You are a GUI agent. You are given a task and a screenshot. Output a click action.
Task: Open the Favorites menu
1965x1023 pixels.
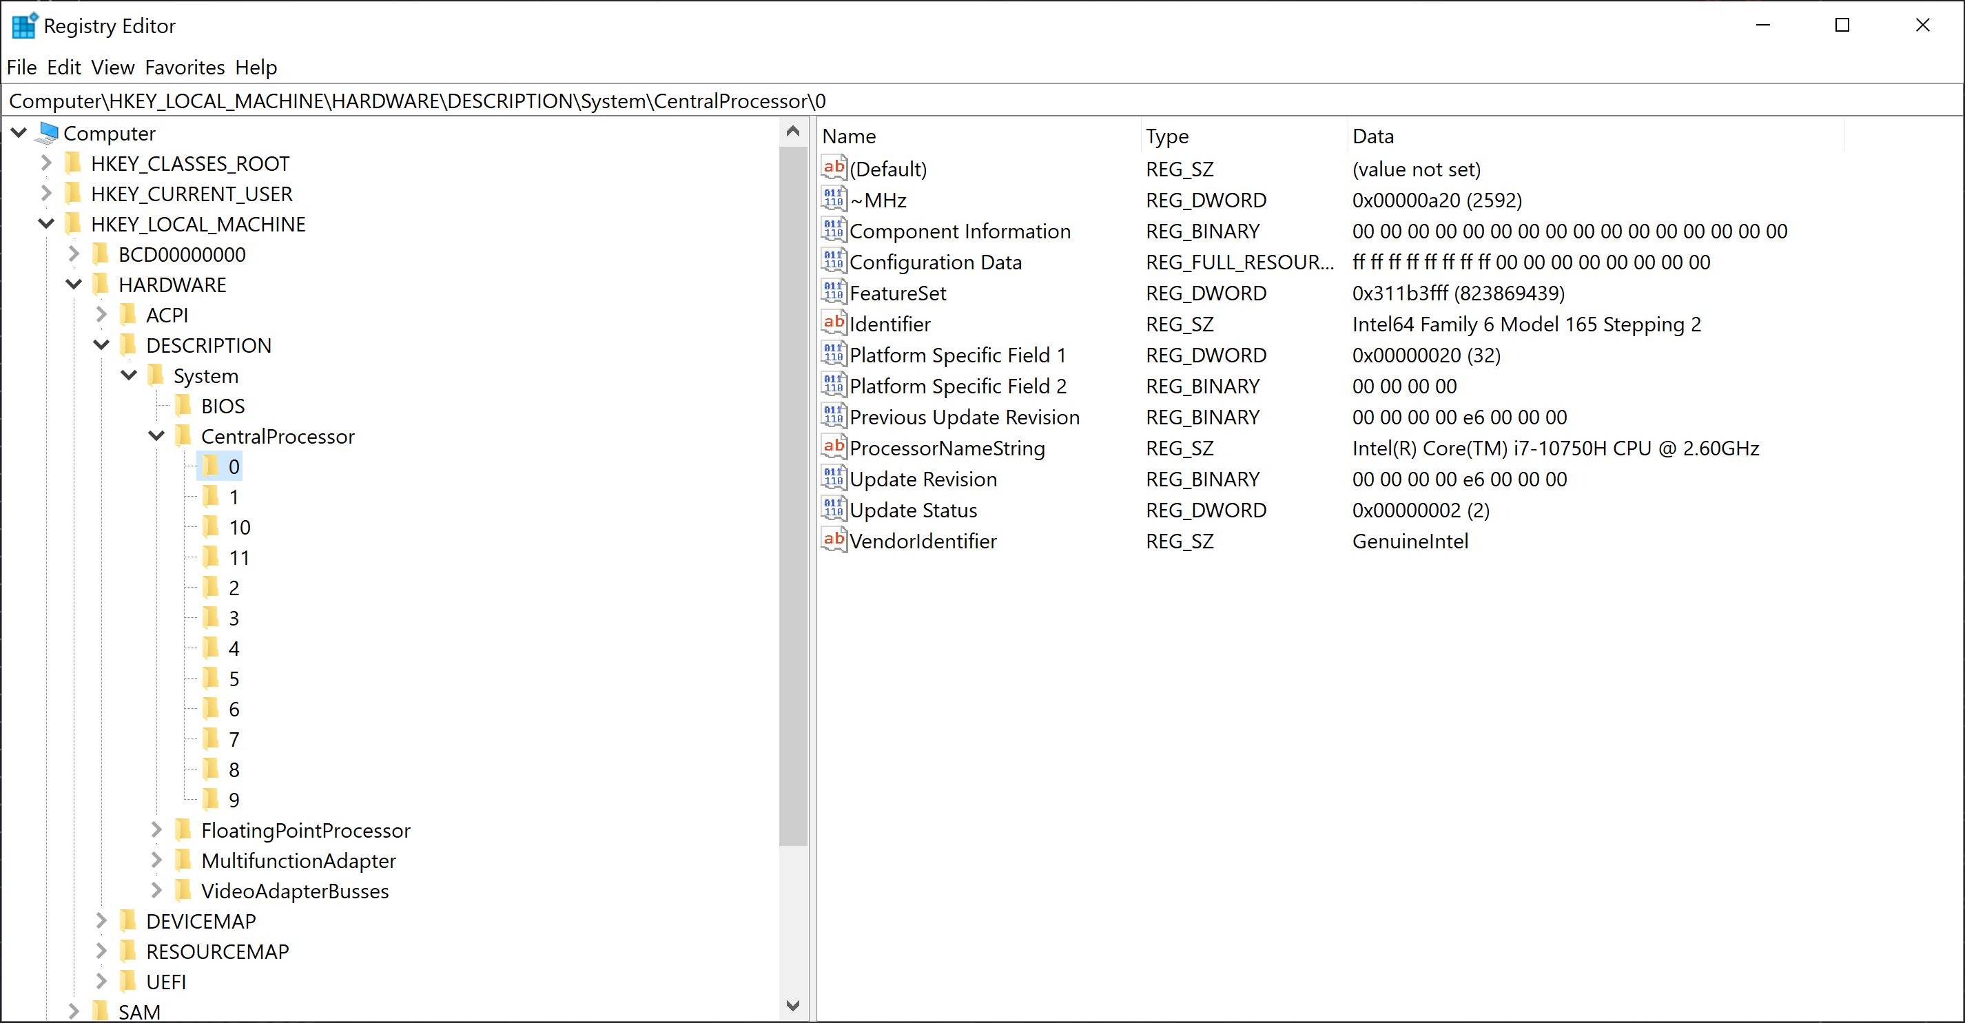[x=185, y=67]
